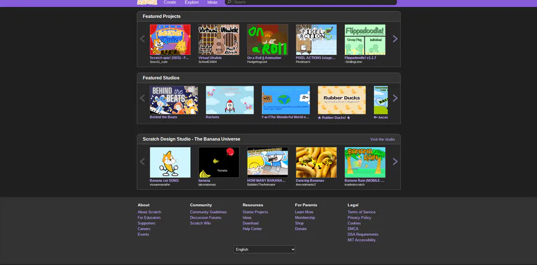Open author Hedgehogcool's profile link
This screenshot has width=537, height=265.
pyautogui.click(x=257, y=62)
